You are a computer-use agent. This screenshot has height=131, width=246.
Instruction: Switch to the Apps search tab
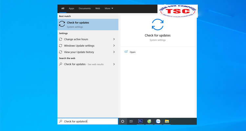point(72,9)
